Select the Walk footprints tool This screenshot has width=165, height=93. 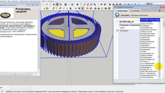click(x=105, y=4)
